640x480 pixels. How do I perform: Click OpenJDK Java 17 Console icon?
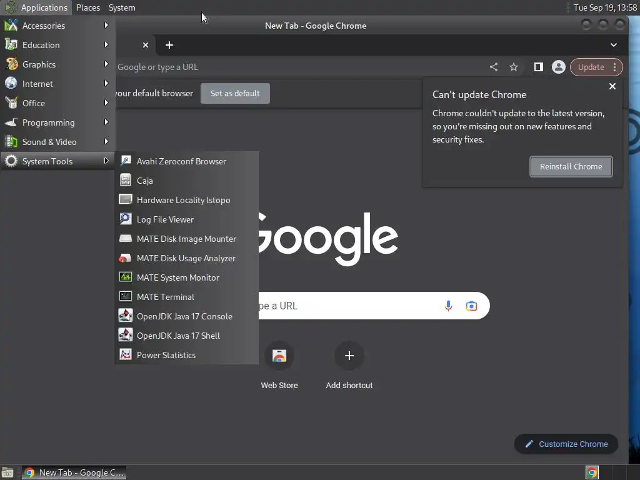pyautogui.click(x=125, y=316)
